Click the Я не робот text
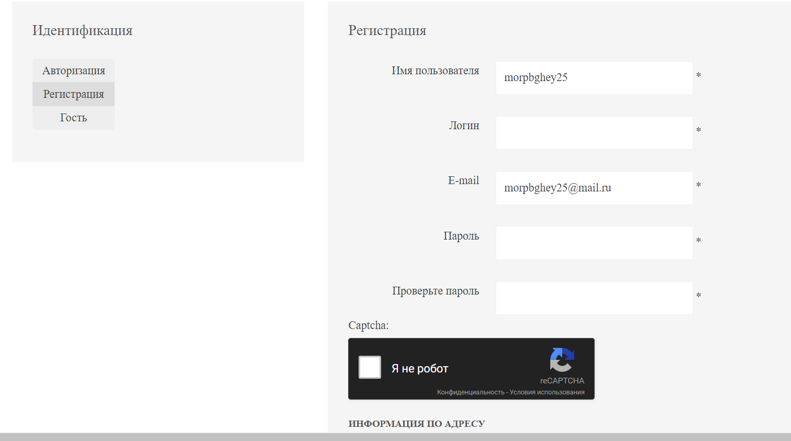Screen dimensions: 791x441 [420, 369]
